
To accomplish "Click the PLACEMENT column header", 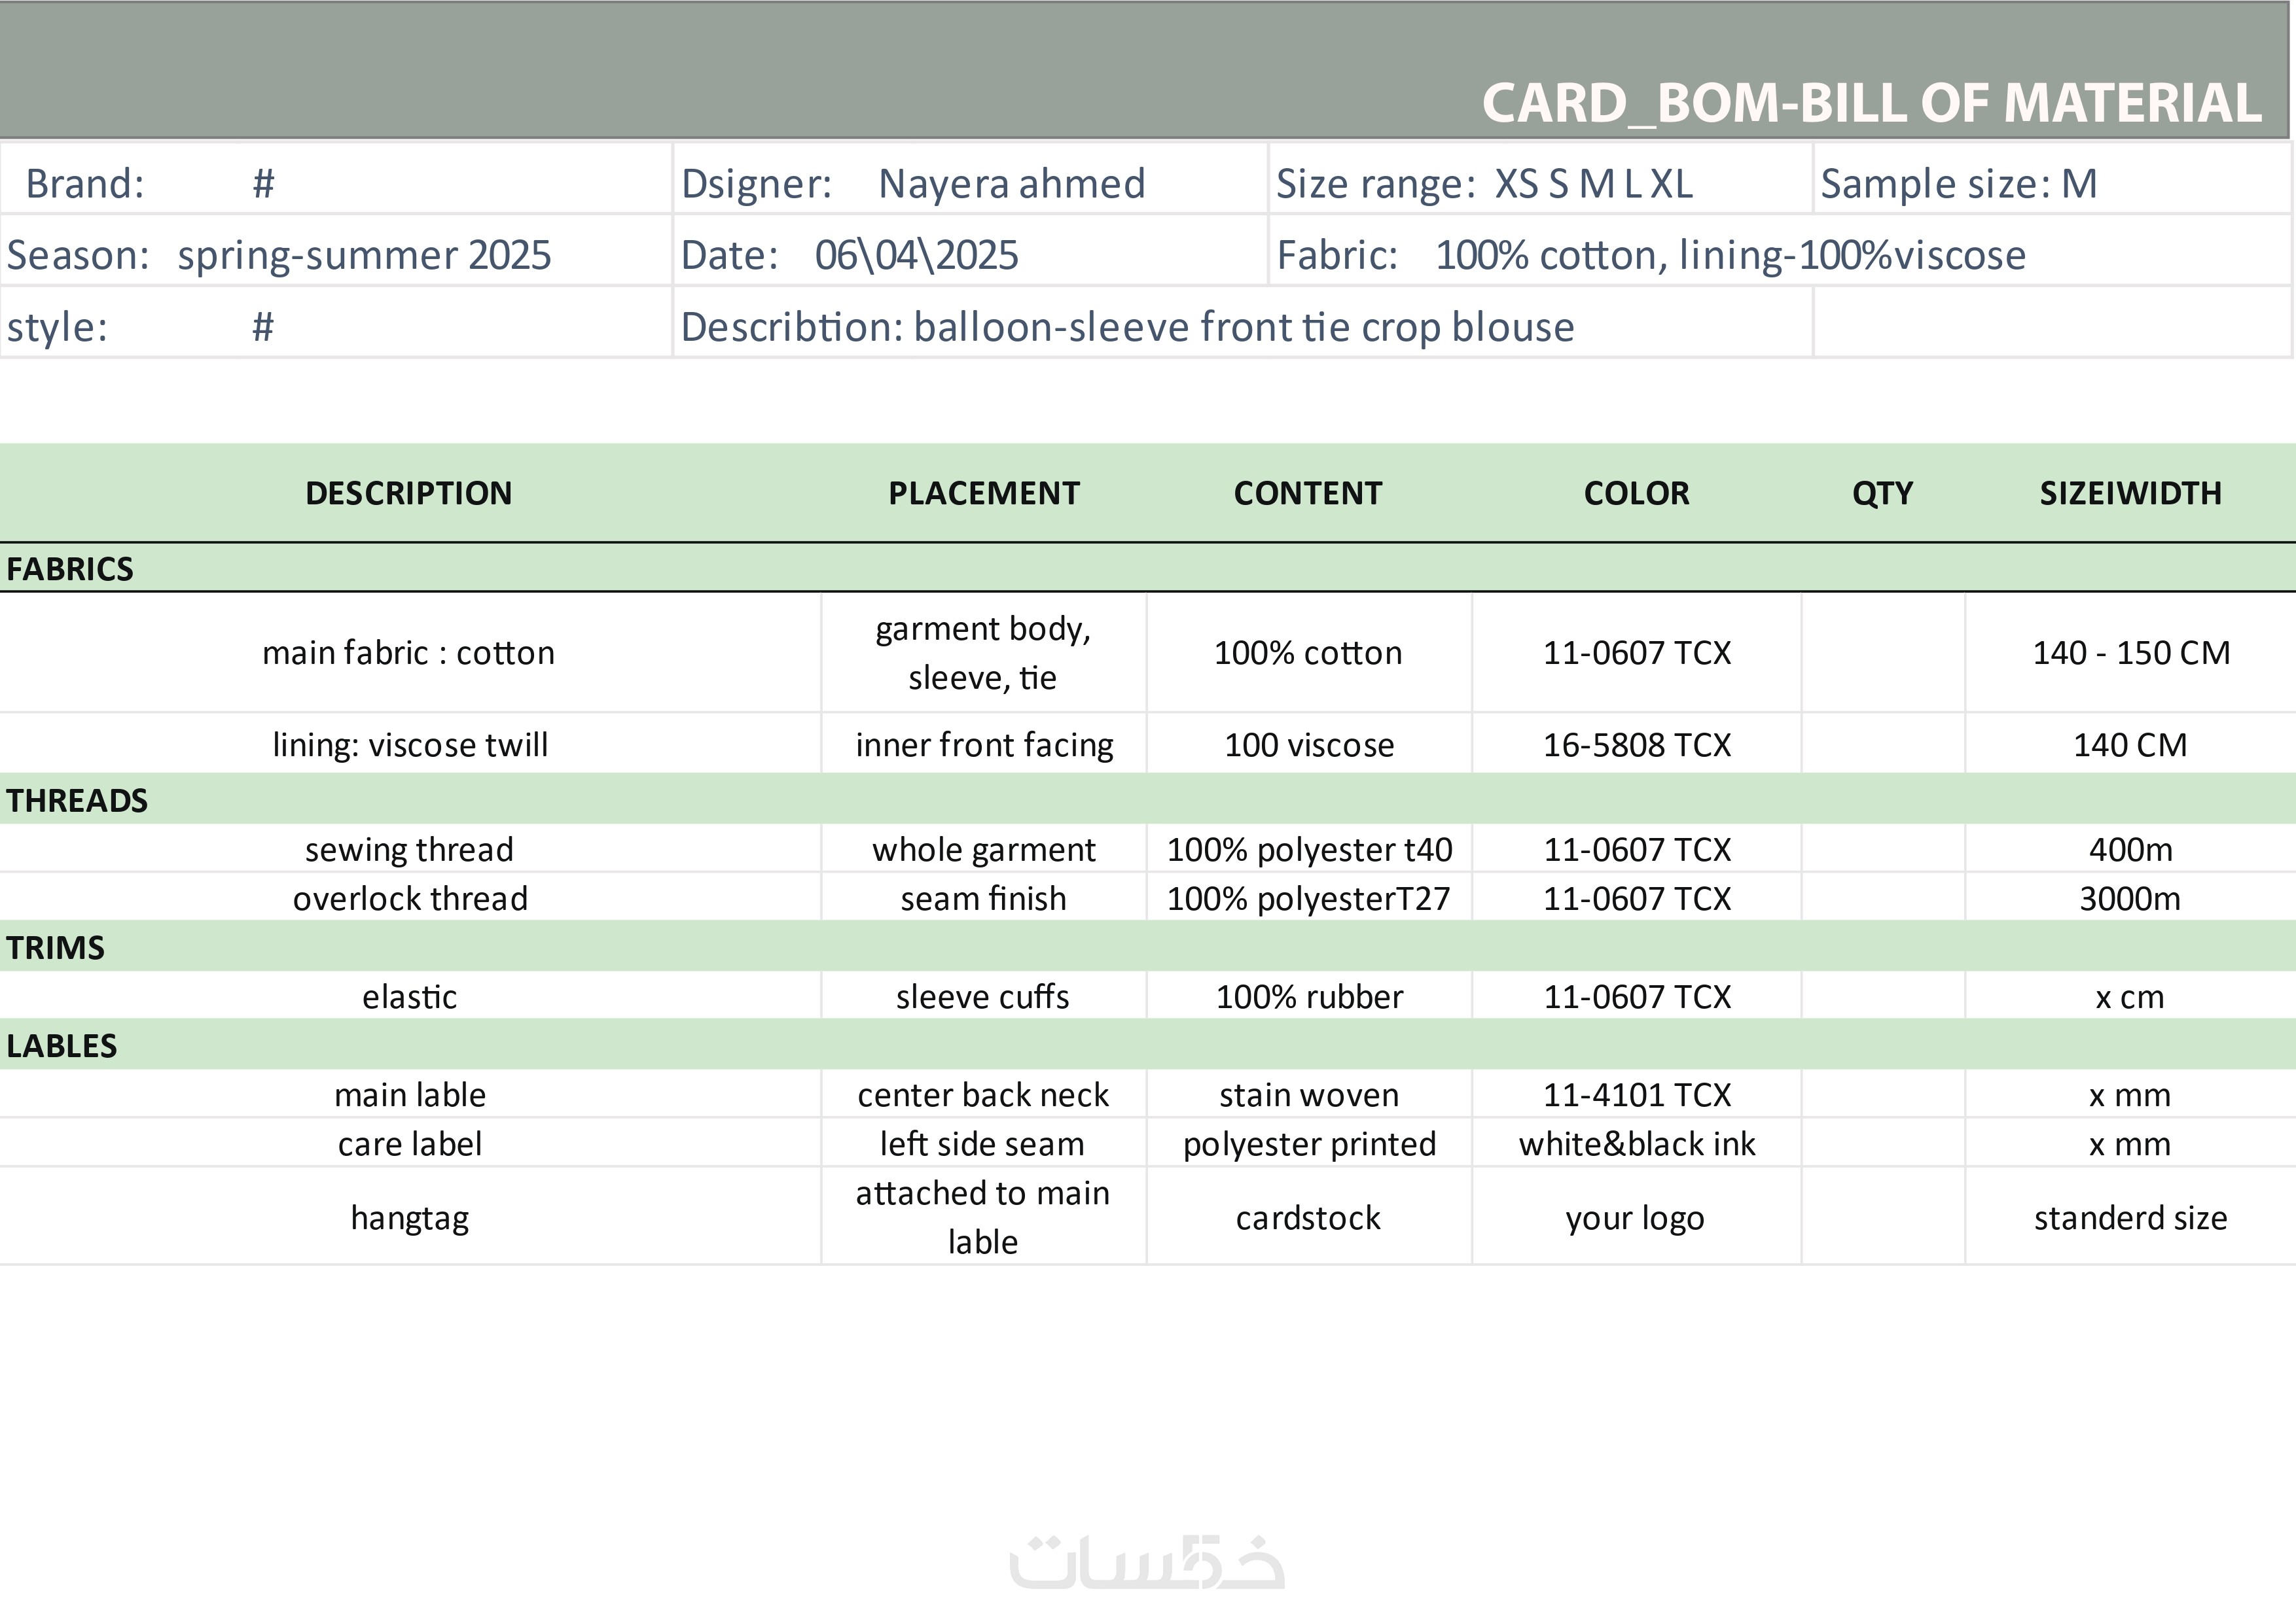I will click(983, 493).
